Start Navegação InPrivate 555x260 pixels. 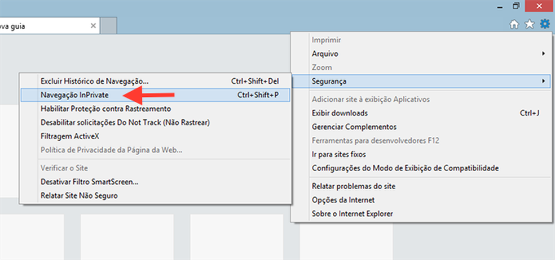coord(155,95)
